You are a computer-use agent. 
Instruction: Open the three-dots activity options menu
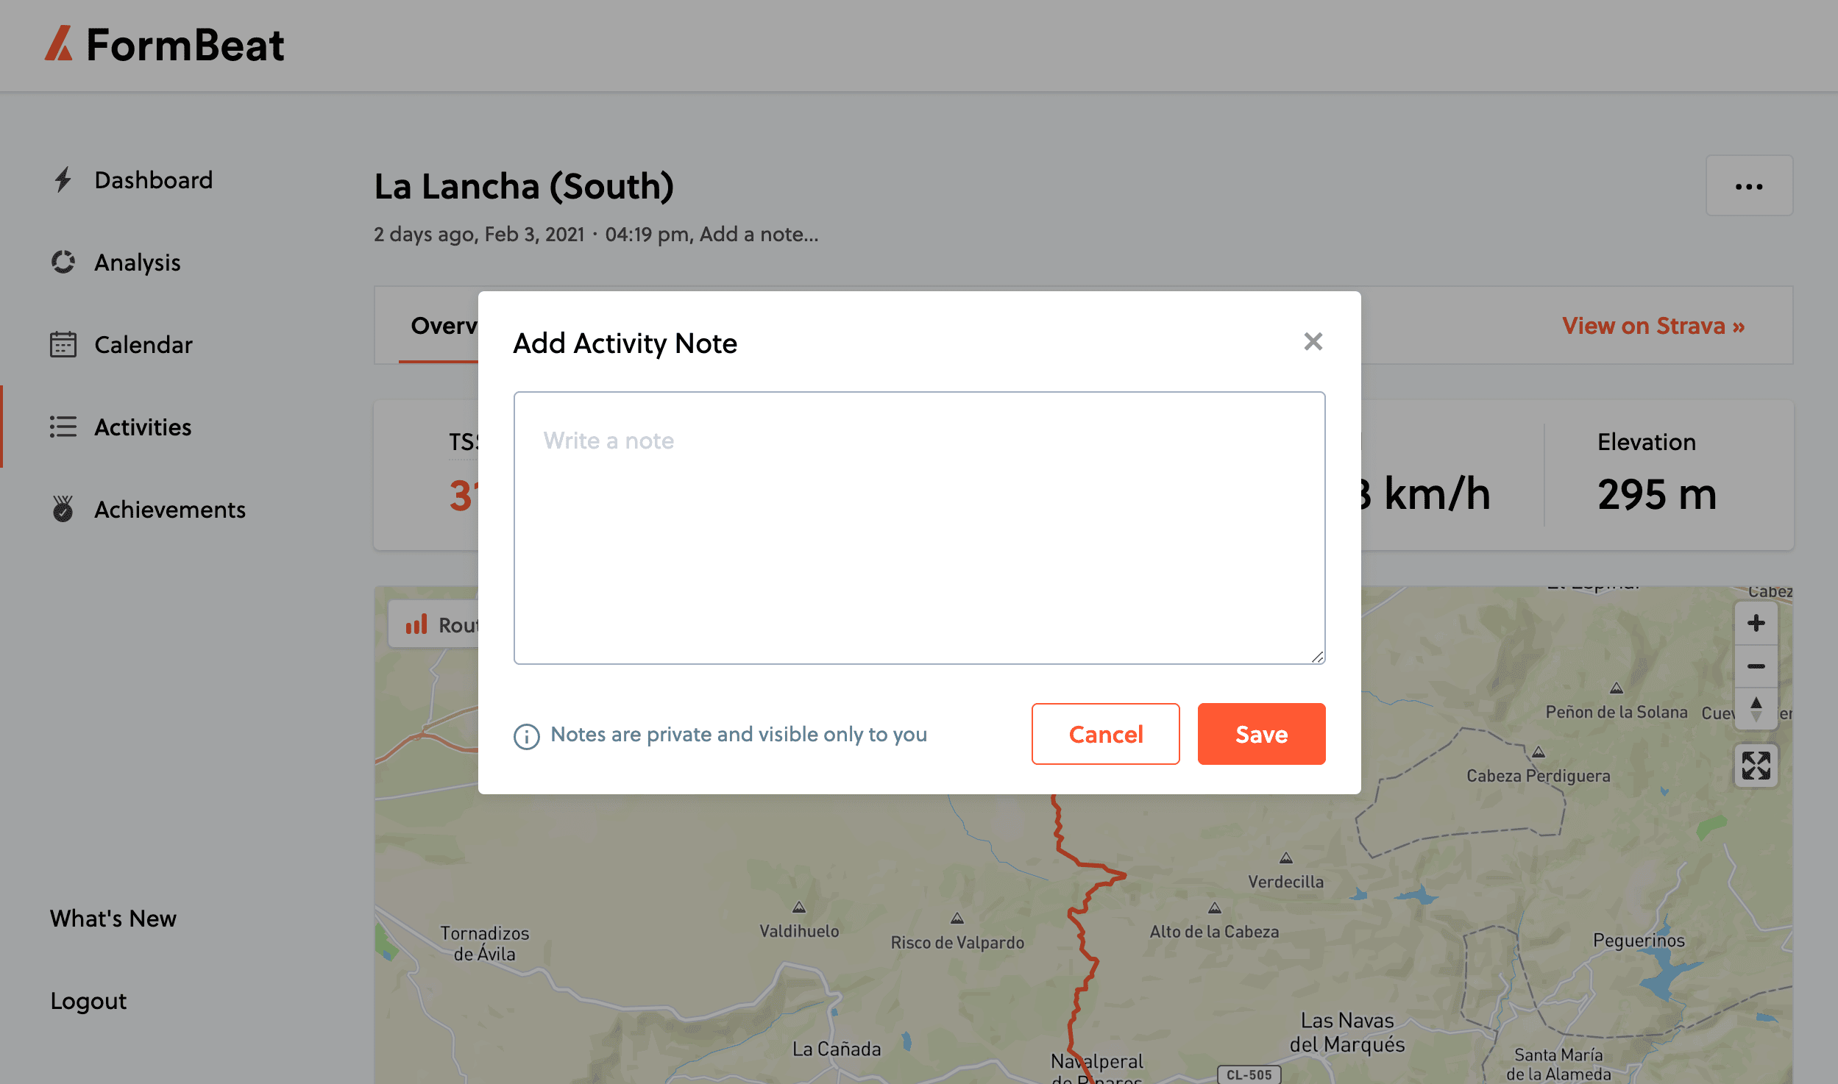pos(1749,186)
